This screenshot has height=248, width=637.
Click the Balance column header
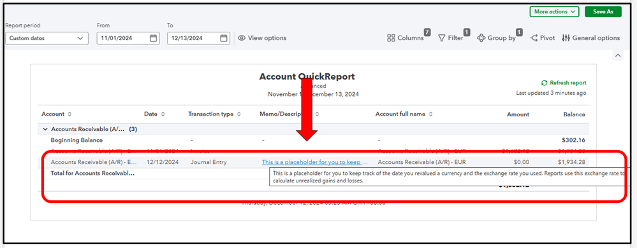coord(574,114)
